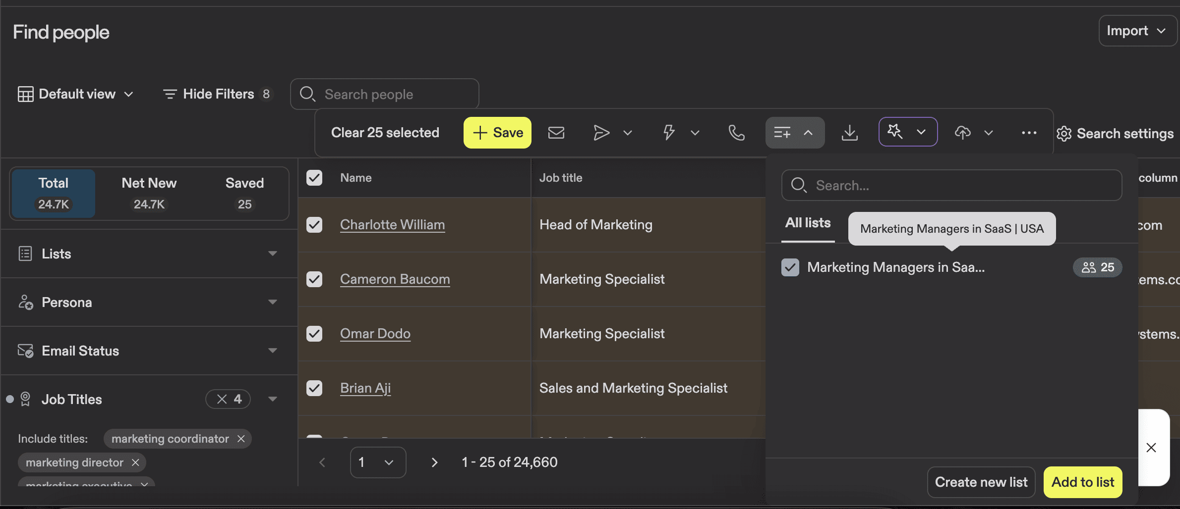The image size is (1180, 509).
Task: Click the Hide Filters button
Action: [218, 94]
